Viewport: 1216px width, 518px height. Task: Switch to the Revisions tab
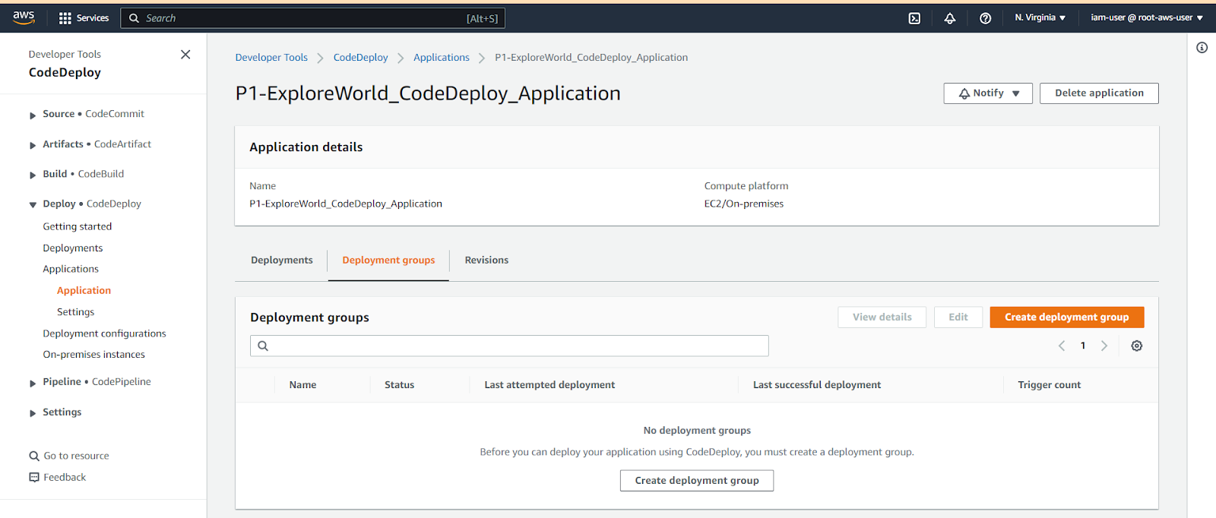(x=486, y=260)
